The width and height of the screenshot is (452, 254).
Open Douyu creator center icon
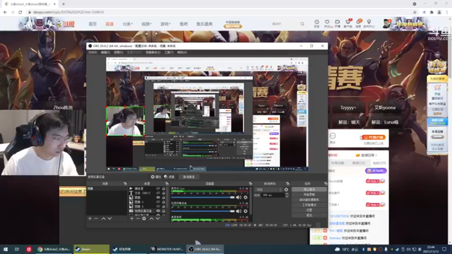(369, 24)
